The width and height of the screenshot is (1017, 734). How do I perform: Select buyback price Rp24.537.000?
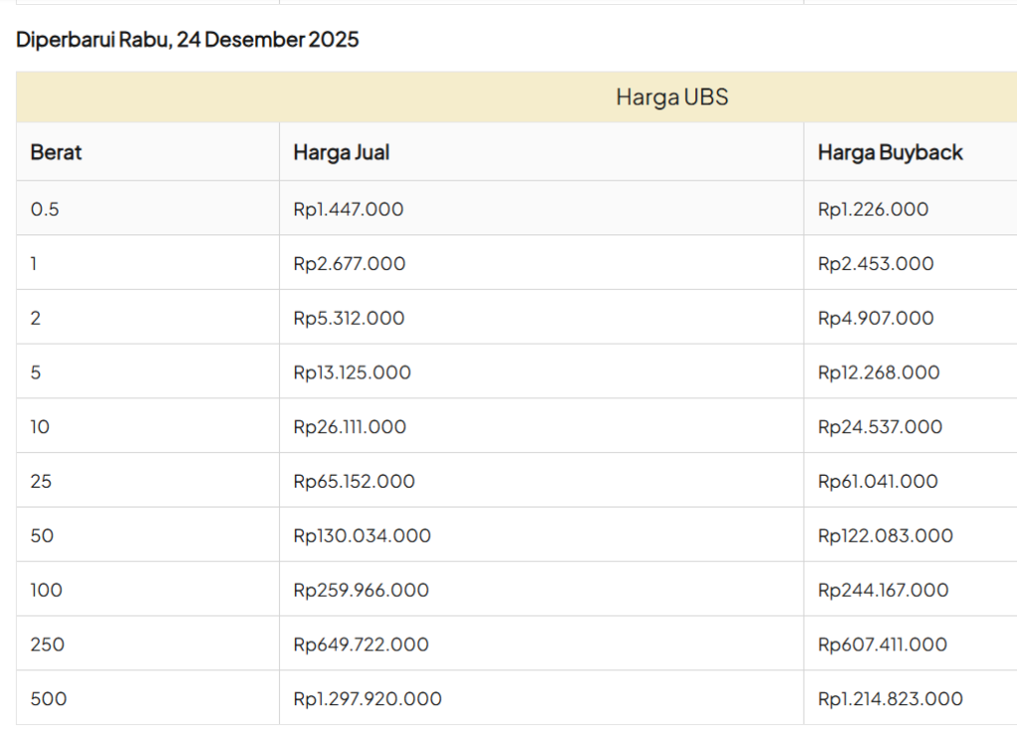click(878, 427)
